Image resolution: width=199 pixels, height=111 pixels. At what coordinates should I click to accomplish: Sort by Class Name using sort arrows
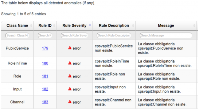[31, 25]
